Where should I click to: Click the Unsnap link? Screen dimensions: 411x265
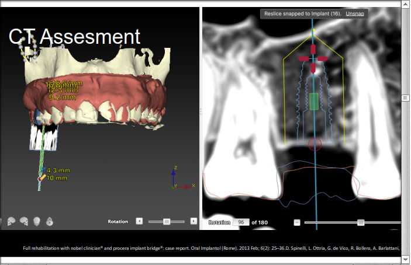(x=355, y=13)
